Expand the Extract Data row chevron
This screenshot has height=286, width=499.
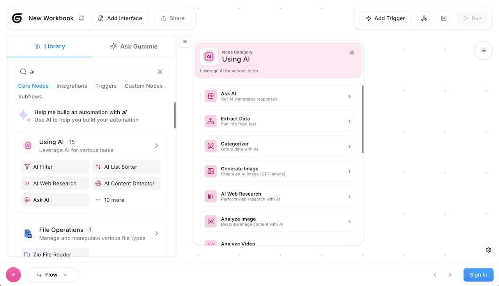(349, 122)
